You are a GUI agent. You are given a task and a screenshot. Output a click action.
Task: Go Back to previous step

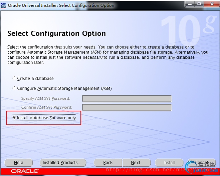point(108,163)
